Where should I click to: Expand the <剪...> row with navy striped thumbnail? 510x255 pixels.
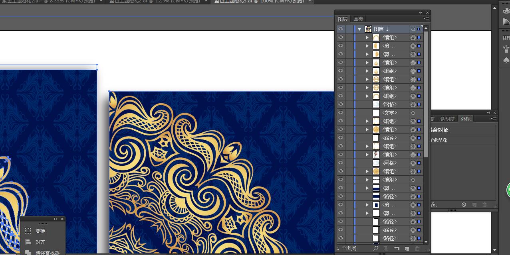click(367, 188)
